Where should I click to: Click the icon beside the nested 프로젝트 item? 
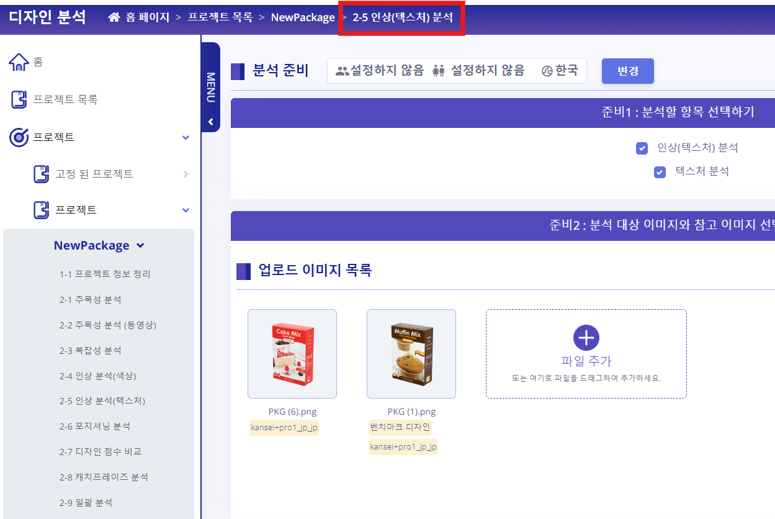click(x=42, y=210)
